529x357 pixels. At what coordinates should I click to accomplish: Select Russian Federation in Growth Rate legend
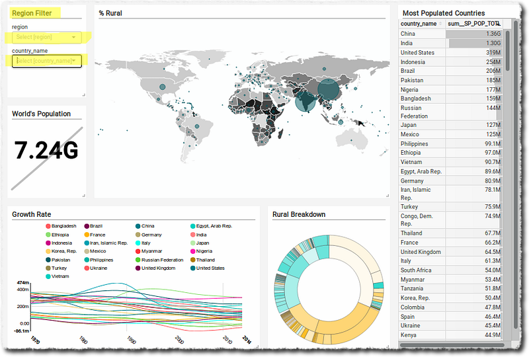pyautogui.click(x=159, y=260)
